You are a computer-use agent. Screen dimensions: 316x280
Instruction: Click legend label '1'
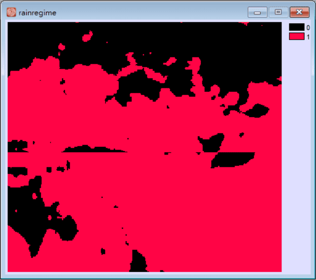308,37
